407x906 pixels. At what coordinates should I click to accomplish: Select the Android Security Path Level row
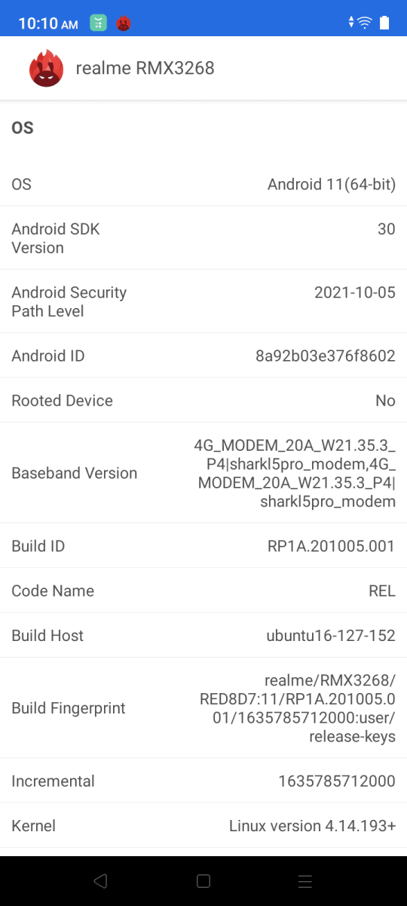tap(203, 301)
